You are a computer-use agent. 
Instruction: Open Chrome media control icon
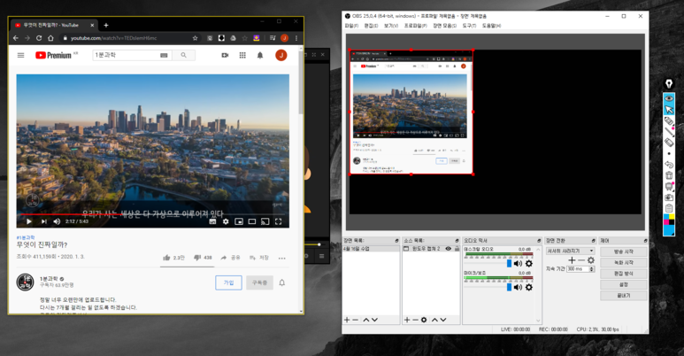coord(273,38)
